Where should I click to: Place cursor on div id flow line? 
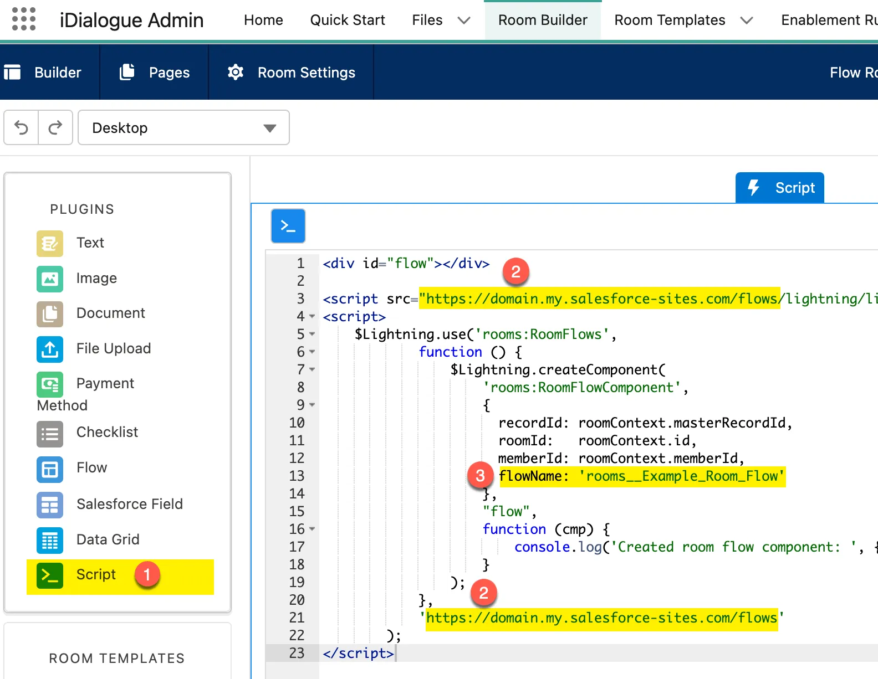[x=406, y=264]
